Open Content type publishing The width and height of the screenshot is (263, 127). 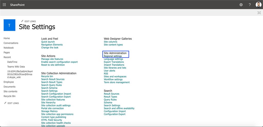(54, 117)
